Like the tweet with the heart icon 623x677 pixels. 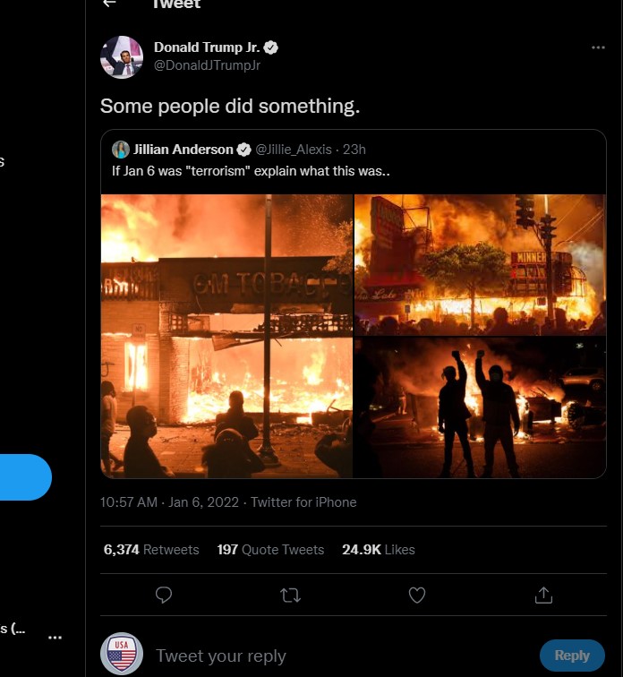tap(416, 595)
